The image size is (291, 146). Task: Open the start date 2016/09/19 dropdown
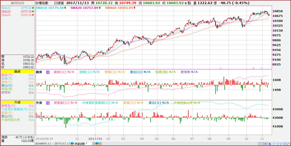[x=48, y=144]
